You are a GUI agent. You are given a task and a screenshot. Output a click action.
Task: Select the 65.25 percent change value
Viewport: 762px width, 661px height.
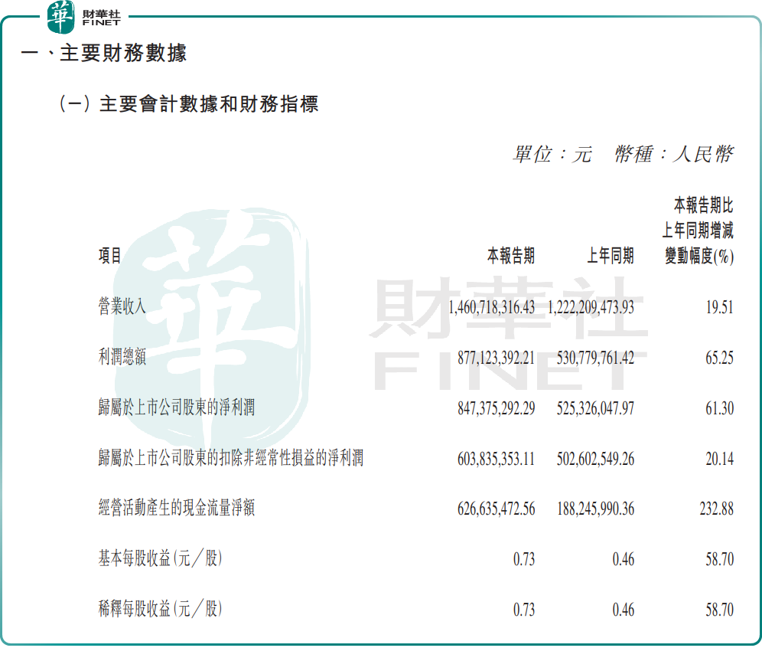point(719,358)
